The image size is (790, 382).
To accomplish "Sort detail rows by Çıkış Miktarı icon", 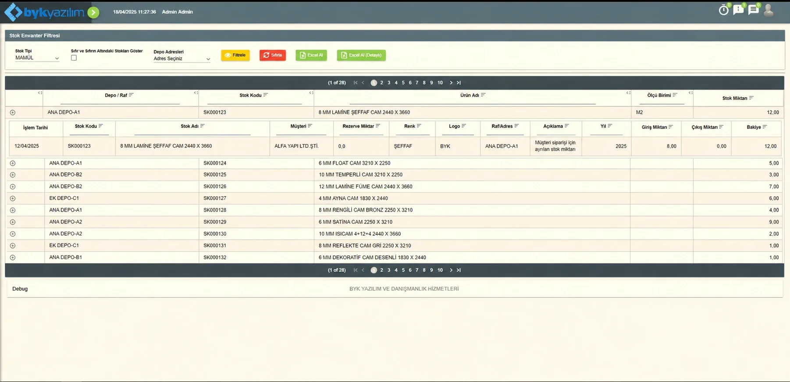I will tap(721, 127).
